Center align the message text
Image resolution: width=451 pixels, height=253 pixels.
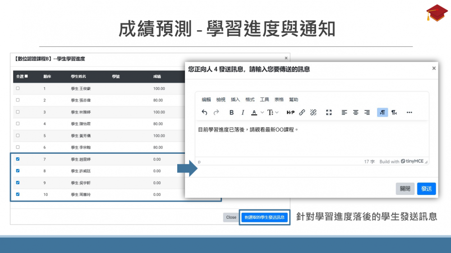coord(356,112)
